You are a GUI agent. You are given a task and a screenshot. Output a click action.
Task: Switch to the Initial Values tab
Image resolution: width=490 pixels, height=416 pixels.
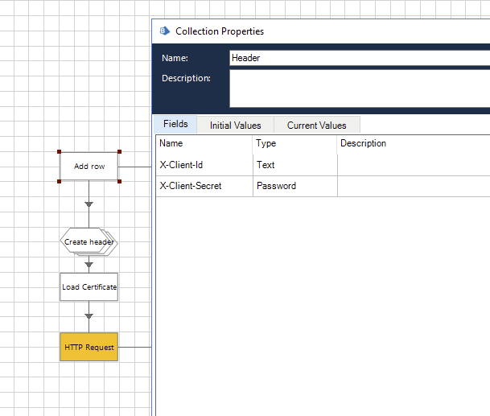[x=235, y=126]
